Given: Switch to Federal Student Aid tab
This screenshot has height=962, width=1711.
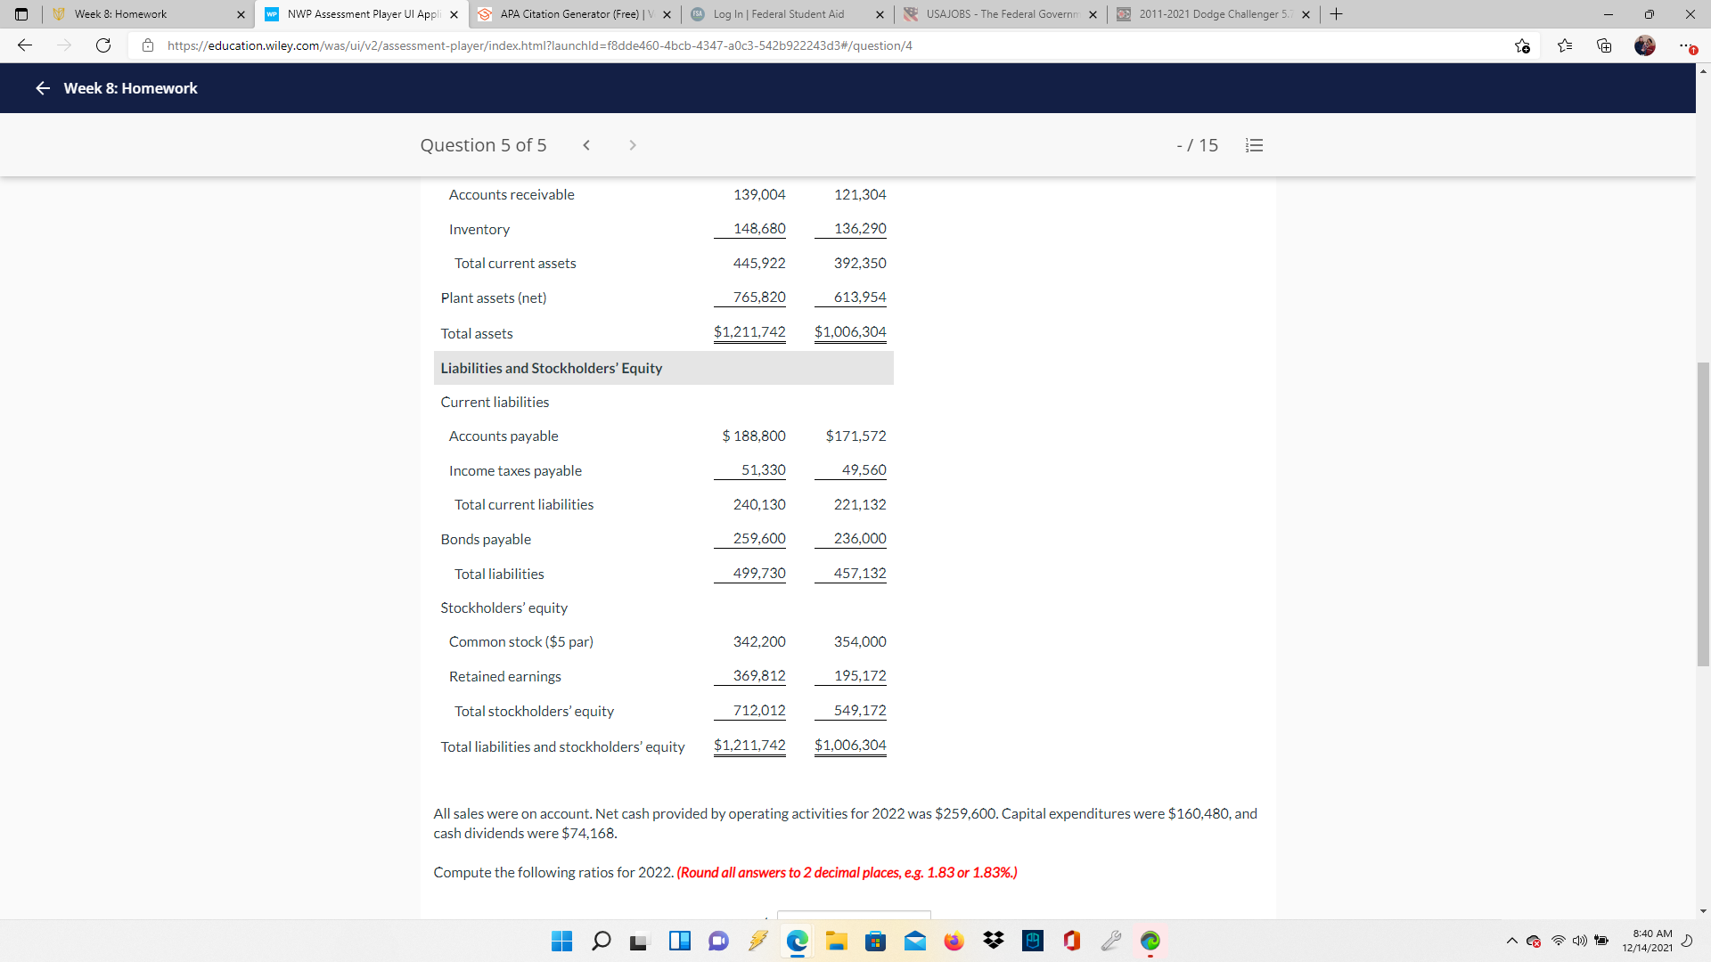Looking at the screenshot, I should [x=777, y=14].
